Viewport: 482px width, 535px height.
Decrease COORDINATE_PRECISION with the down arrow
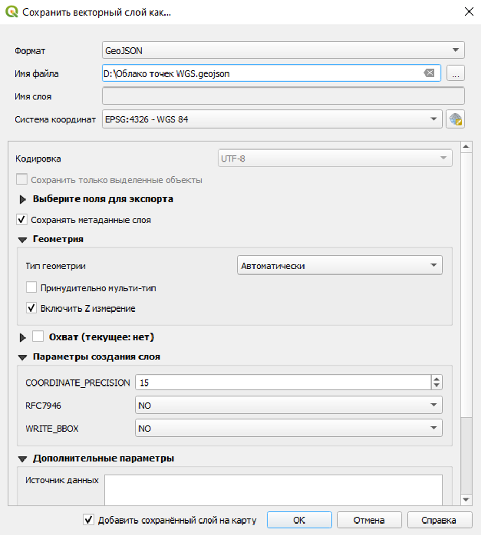(x=436, y=386)
